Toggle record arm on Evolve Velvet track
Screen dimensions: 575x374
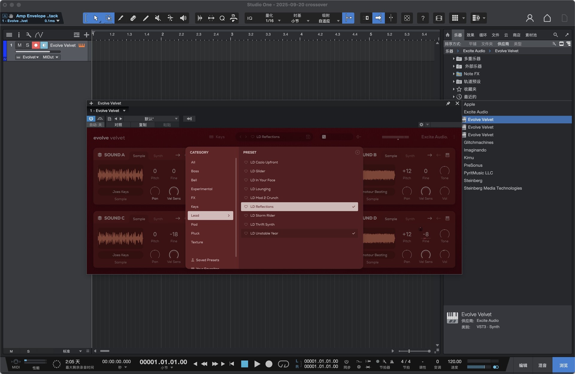(36, 45)
